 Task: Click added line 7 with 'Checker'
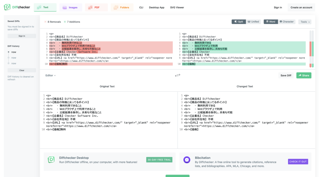tap(244, 52)
